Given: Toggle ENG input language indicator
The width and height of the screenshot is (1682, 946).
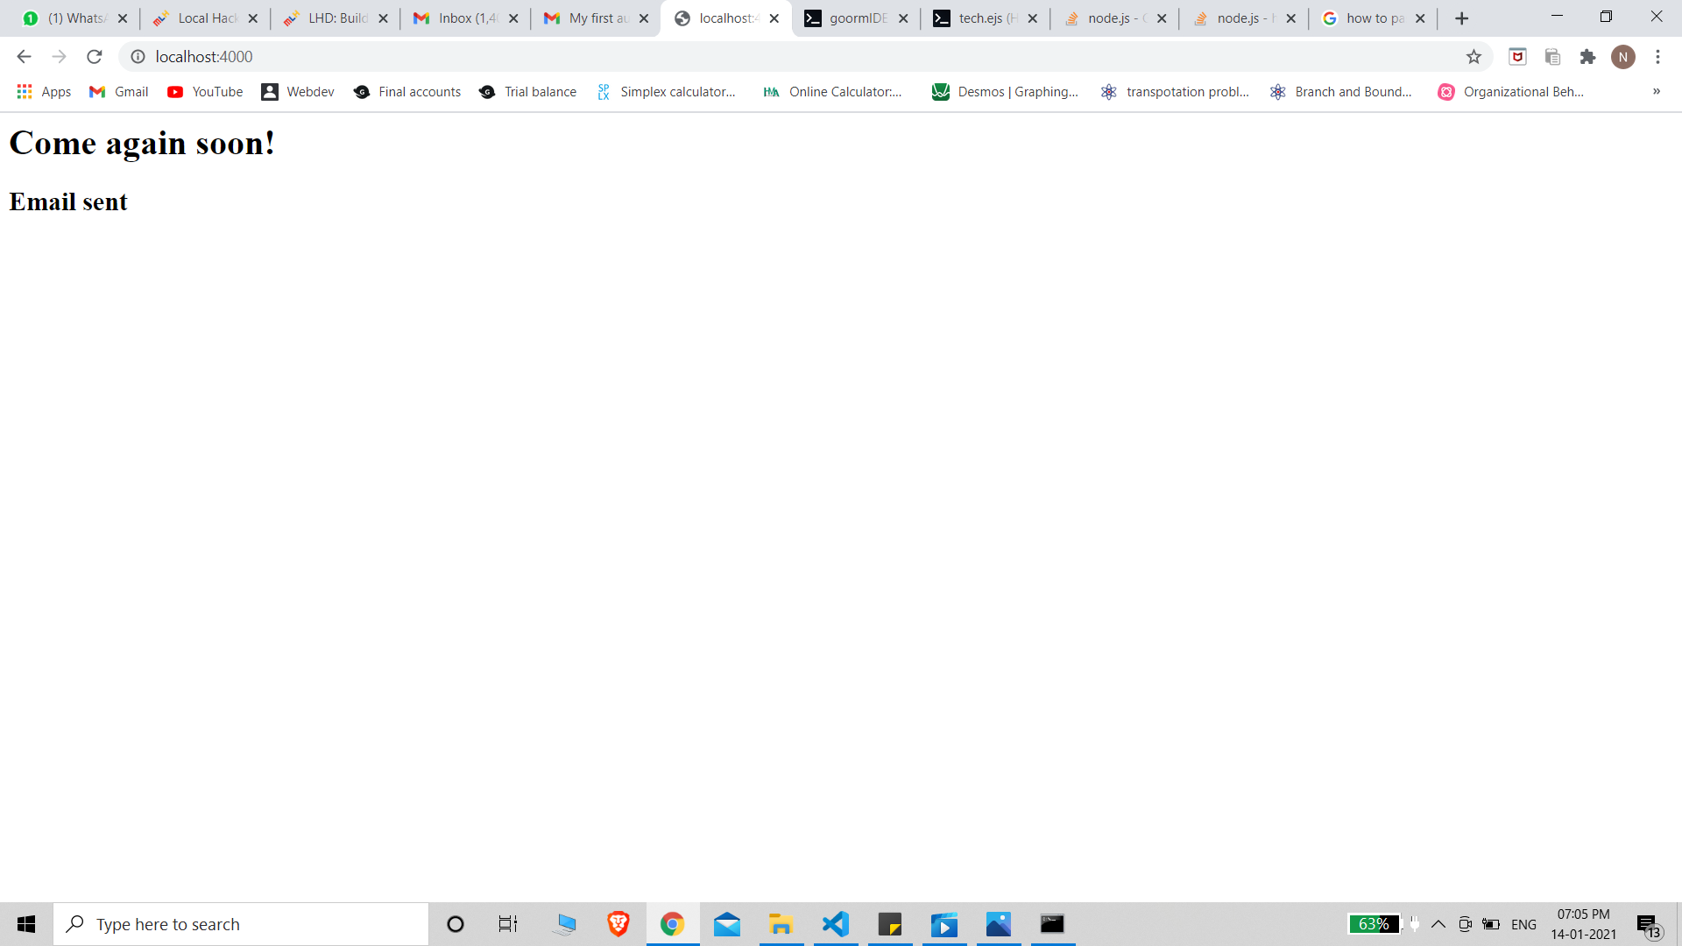Looking at the screenshot, I should coord(1523,924).
